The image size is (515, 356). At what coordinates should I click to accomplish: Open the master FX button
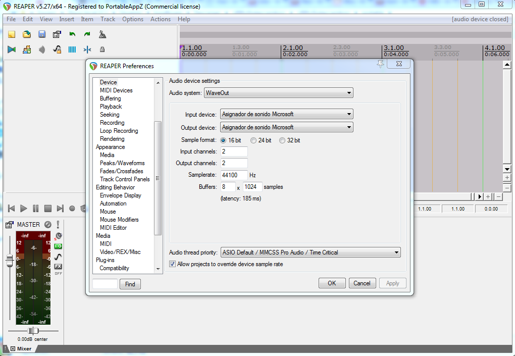click(x=58, y=266)
